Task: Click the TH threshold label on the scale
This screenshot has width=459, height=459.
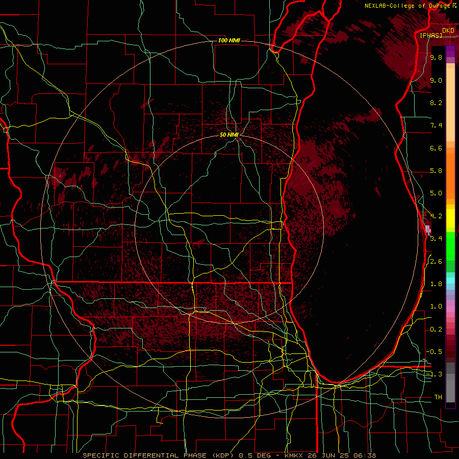Action: 438,397
